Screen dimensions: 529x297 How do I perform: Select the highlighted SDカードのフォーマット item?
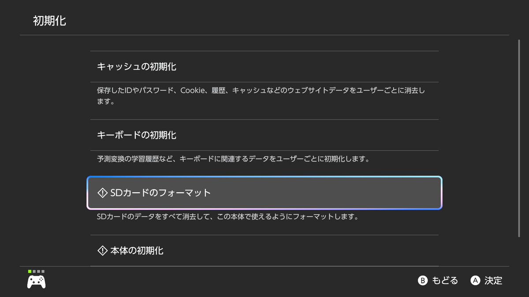coord(264,193)
